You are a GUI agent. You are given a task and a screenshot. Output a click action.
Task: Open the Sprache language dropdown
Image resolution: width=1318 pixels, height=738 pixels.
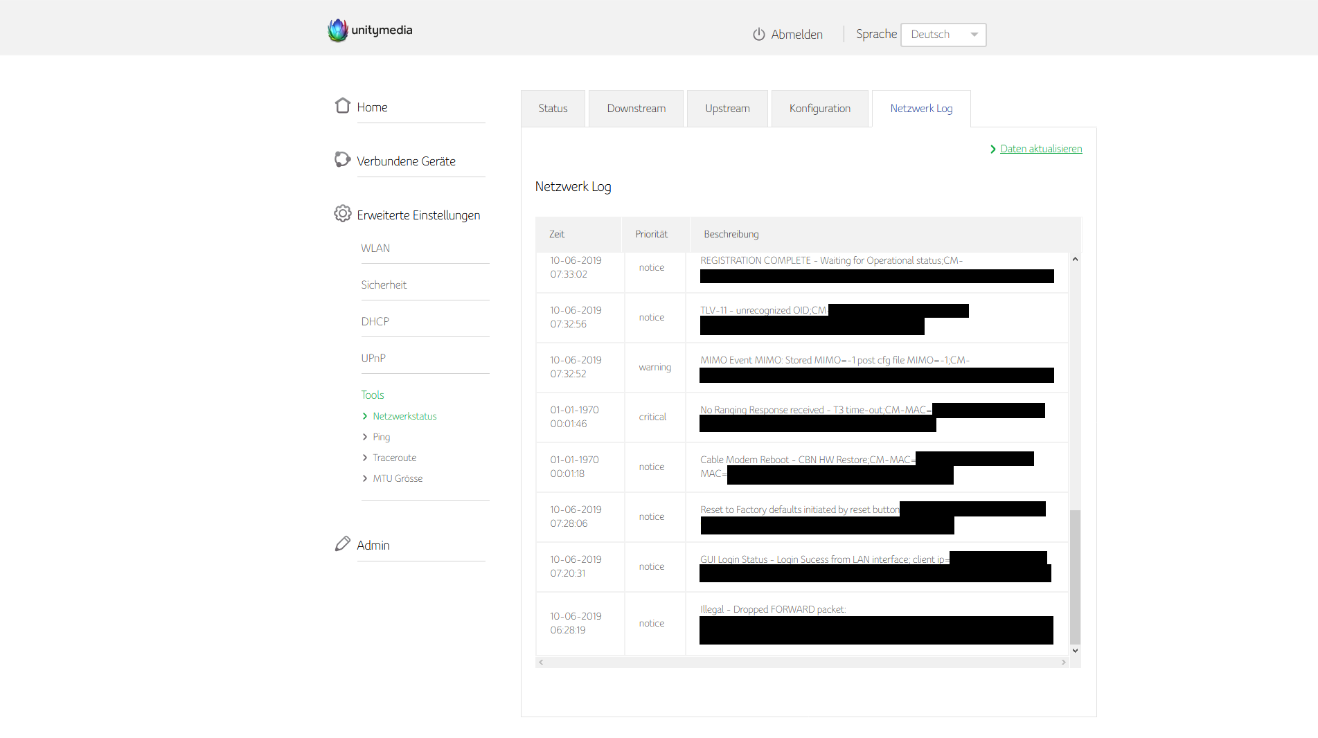(x=943, y=35)
